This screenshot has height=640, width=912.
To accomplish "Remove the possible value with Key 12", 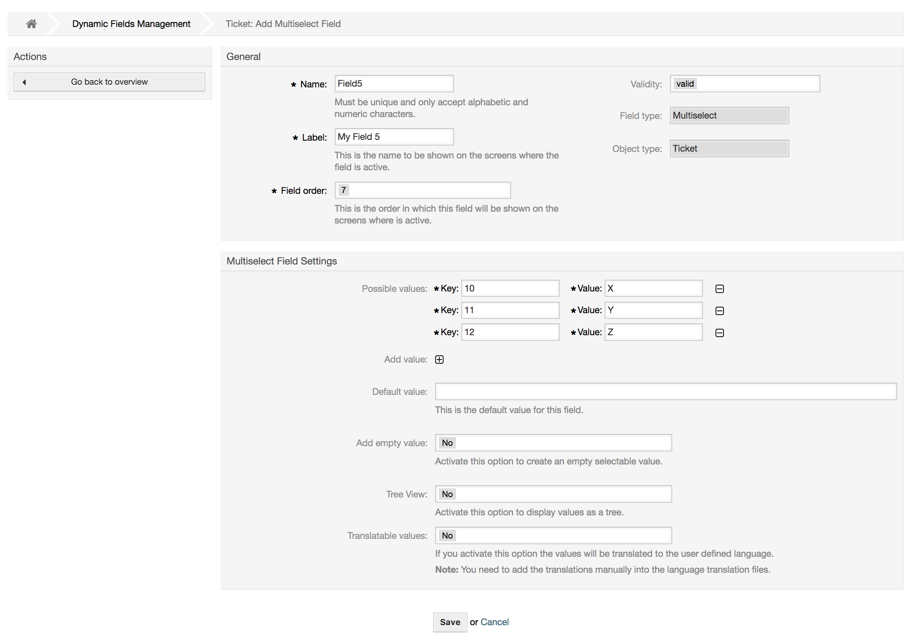I will click(720, 333).
